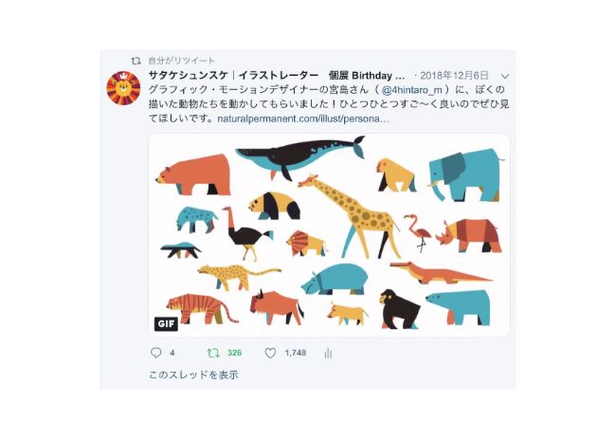
Task: Click the reply speech bubble icon
Action: click(156, 353)
